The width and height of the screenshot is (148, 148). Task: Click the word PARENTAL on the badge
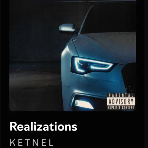point(121,95)
